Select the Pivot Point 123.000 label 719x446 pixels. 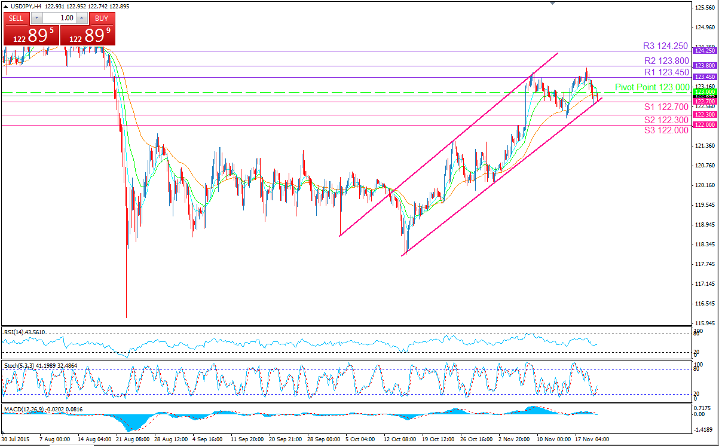pyautogui.click(x=652, y=87)
